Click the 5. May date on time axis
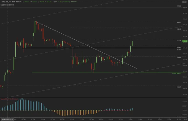The image size is (188, 121). 150,119
